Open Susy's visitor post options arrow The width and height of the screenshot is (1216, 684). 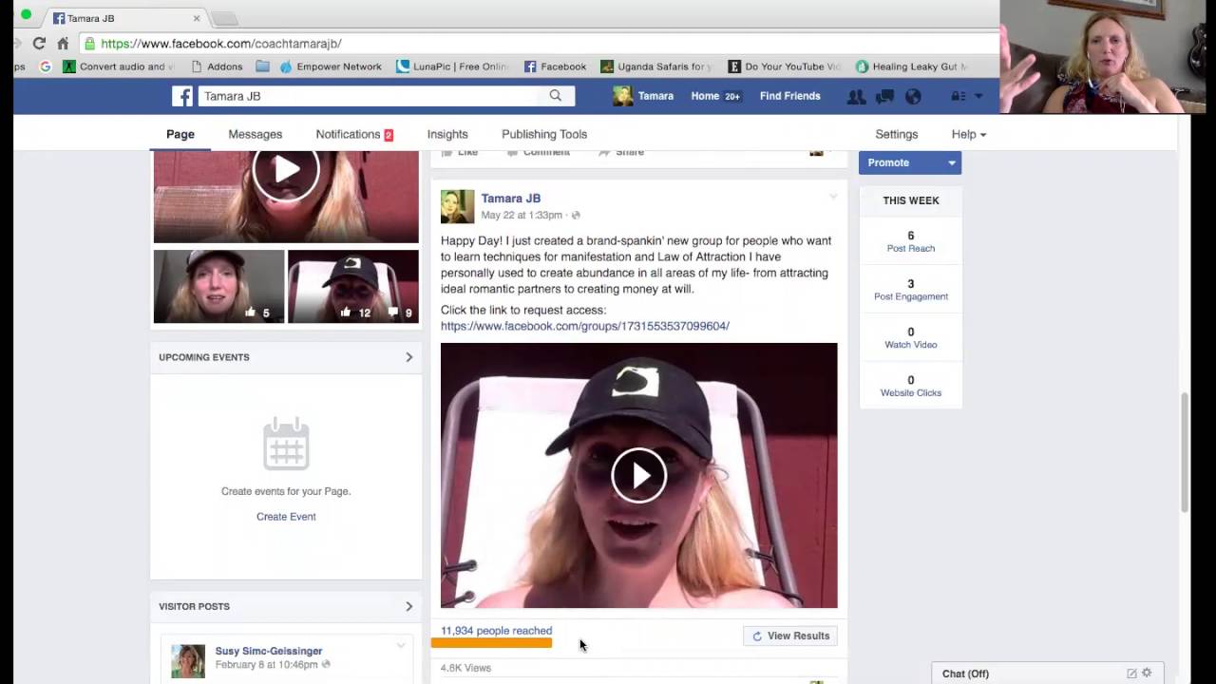[401, 646]
